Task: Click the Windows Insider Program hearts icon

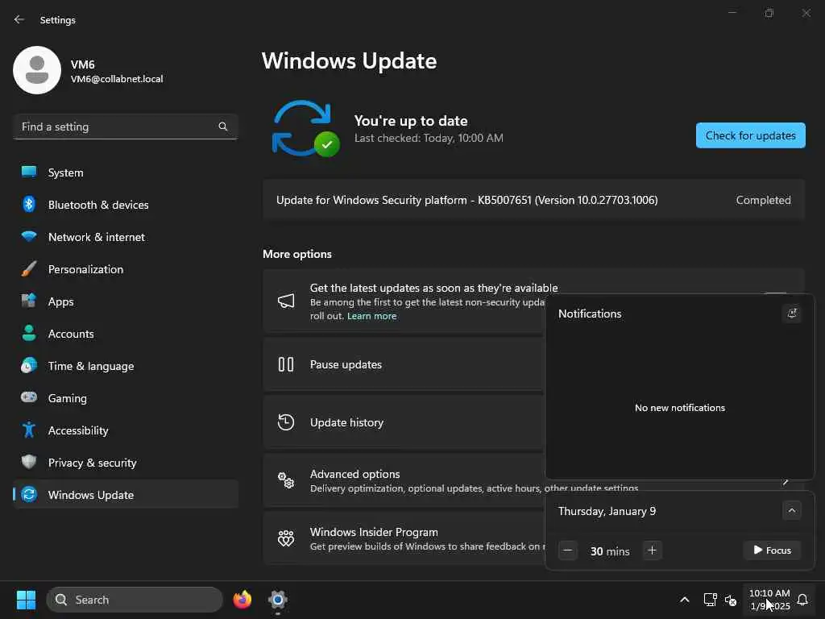Action: click(x=286, y=538)
